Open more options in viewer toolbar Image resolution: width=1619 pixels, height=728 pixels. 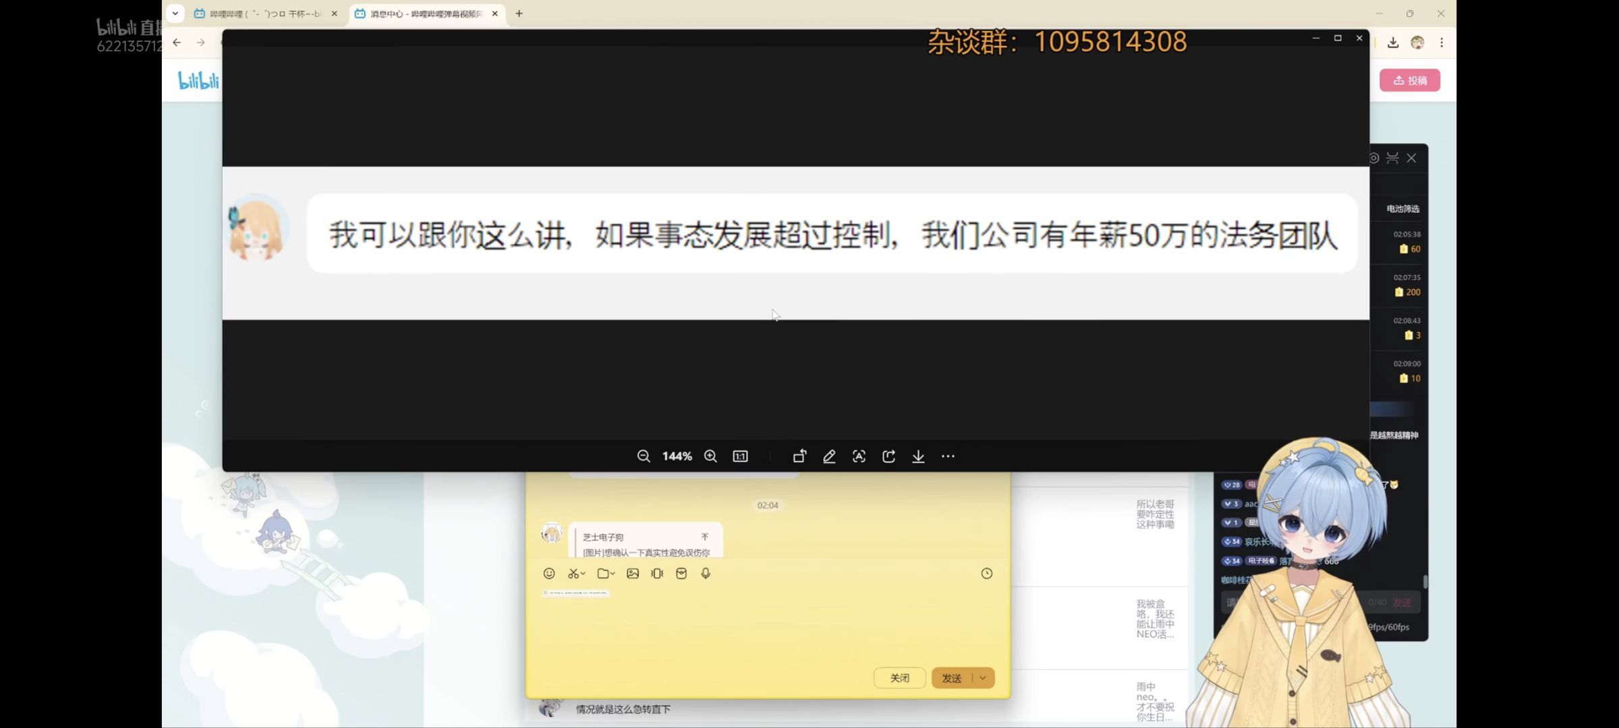[x=948, y=456]
